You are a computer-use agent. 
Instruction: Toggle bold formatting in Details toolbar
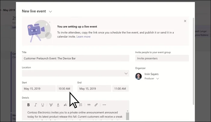tap(28, 105)
